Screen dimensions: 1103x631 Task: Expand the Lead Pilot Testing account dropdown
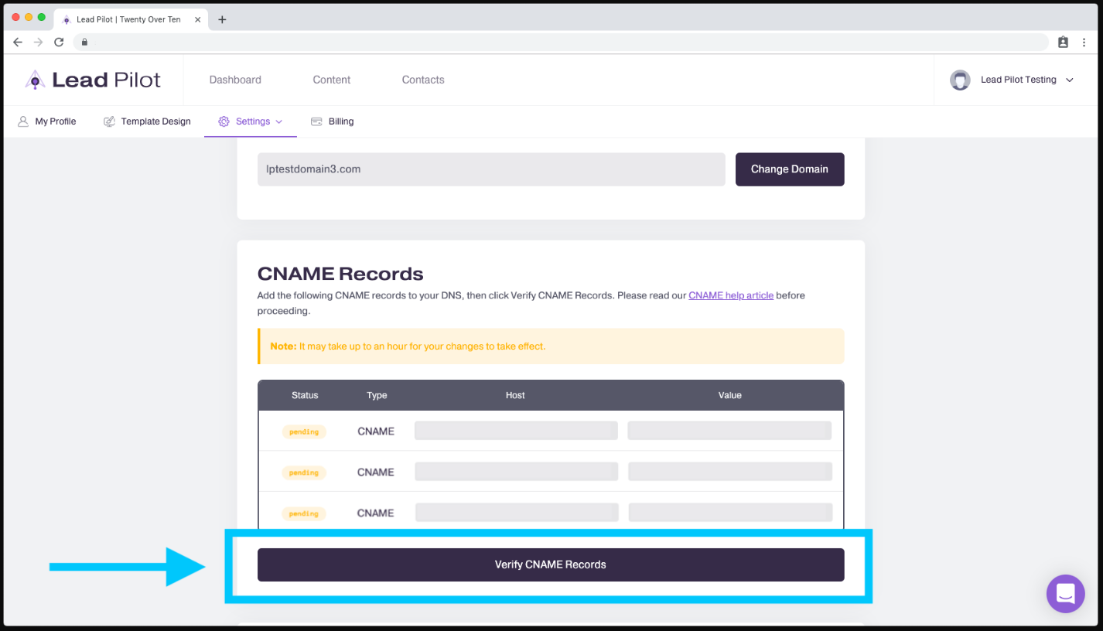tap(1070, 80)
